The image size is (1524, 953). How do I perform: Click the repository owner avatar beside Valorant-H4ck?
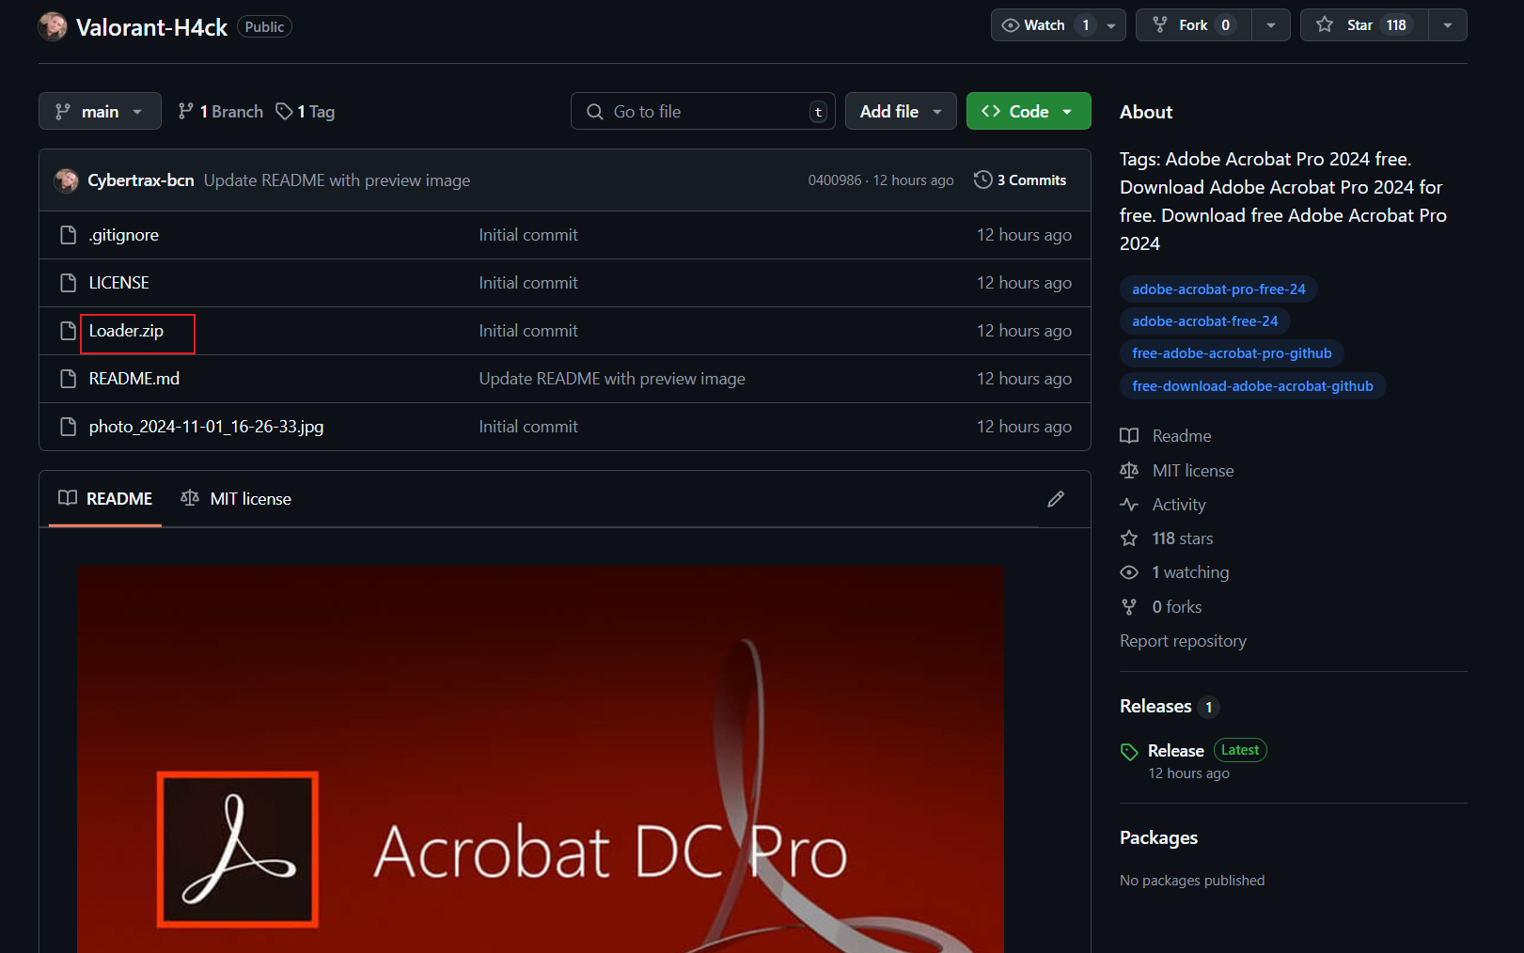[x=53, y=26]
